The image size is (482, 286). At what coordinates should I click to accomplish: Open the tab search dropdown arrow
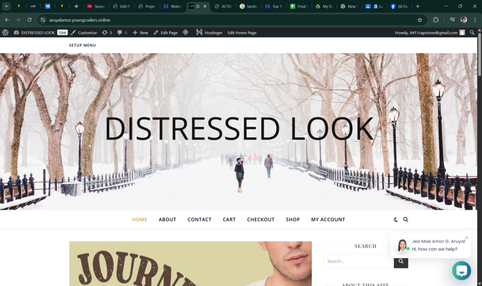pyautogui.click(x=7, y=6)
